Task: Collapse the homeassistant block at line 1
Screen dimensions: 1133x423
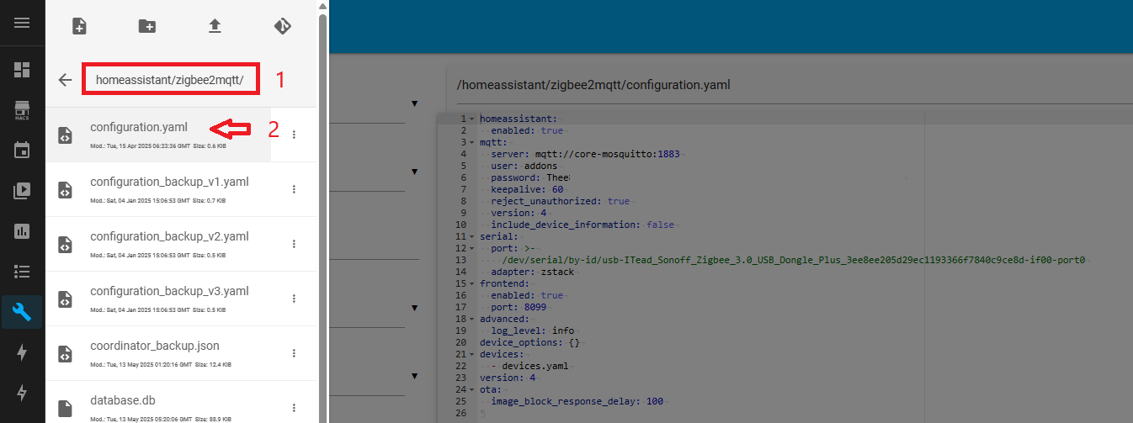Action: 471,119
